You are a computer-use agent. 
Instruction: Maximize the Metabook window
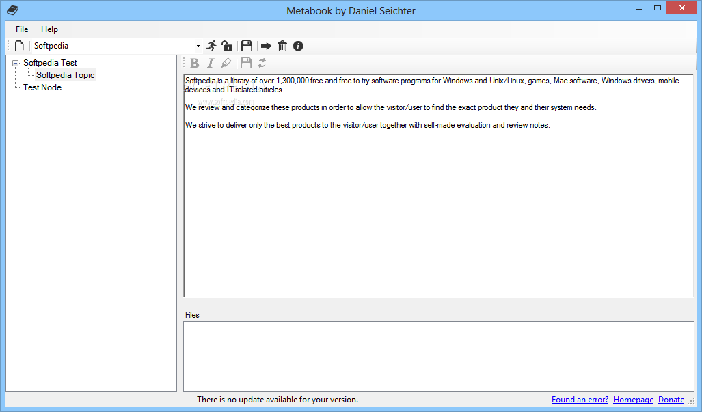[x=658, y=8]
